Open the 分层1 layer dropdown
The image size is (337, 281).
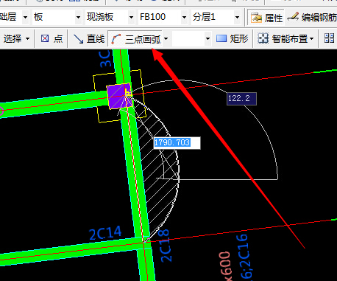click(x=237, y=17)
